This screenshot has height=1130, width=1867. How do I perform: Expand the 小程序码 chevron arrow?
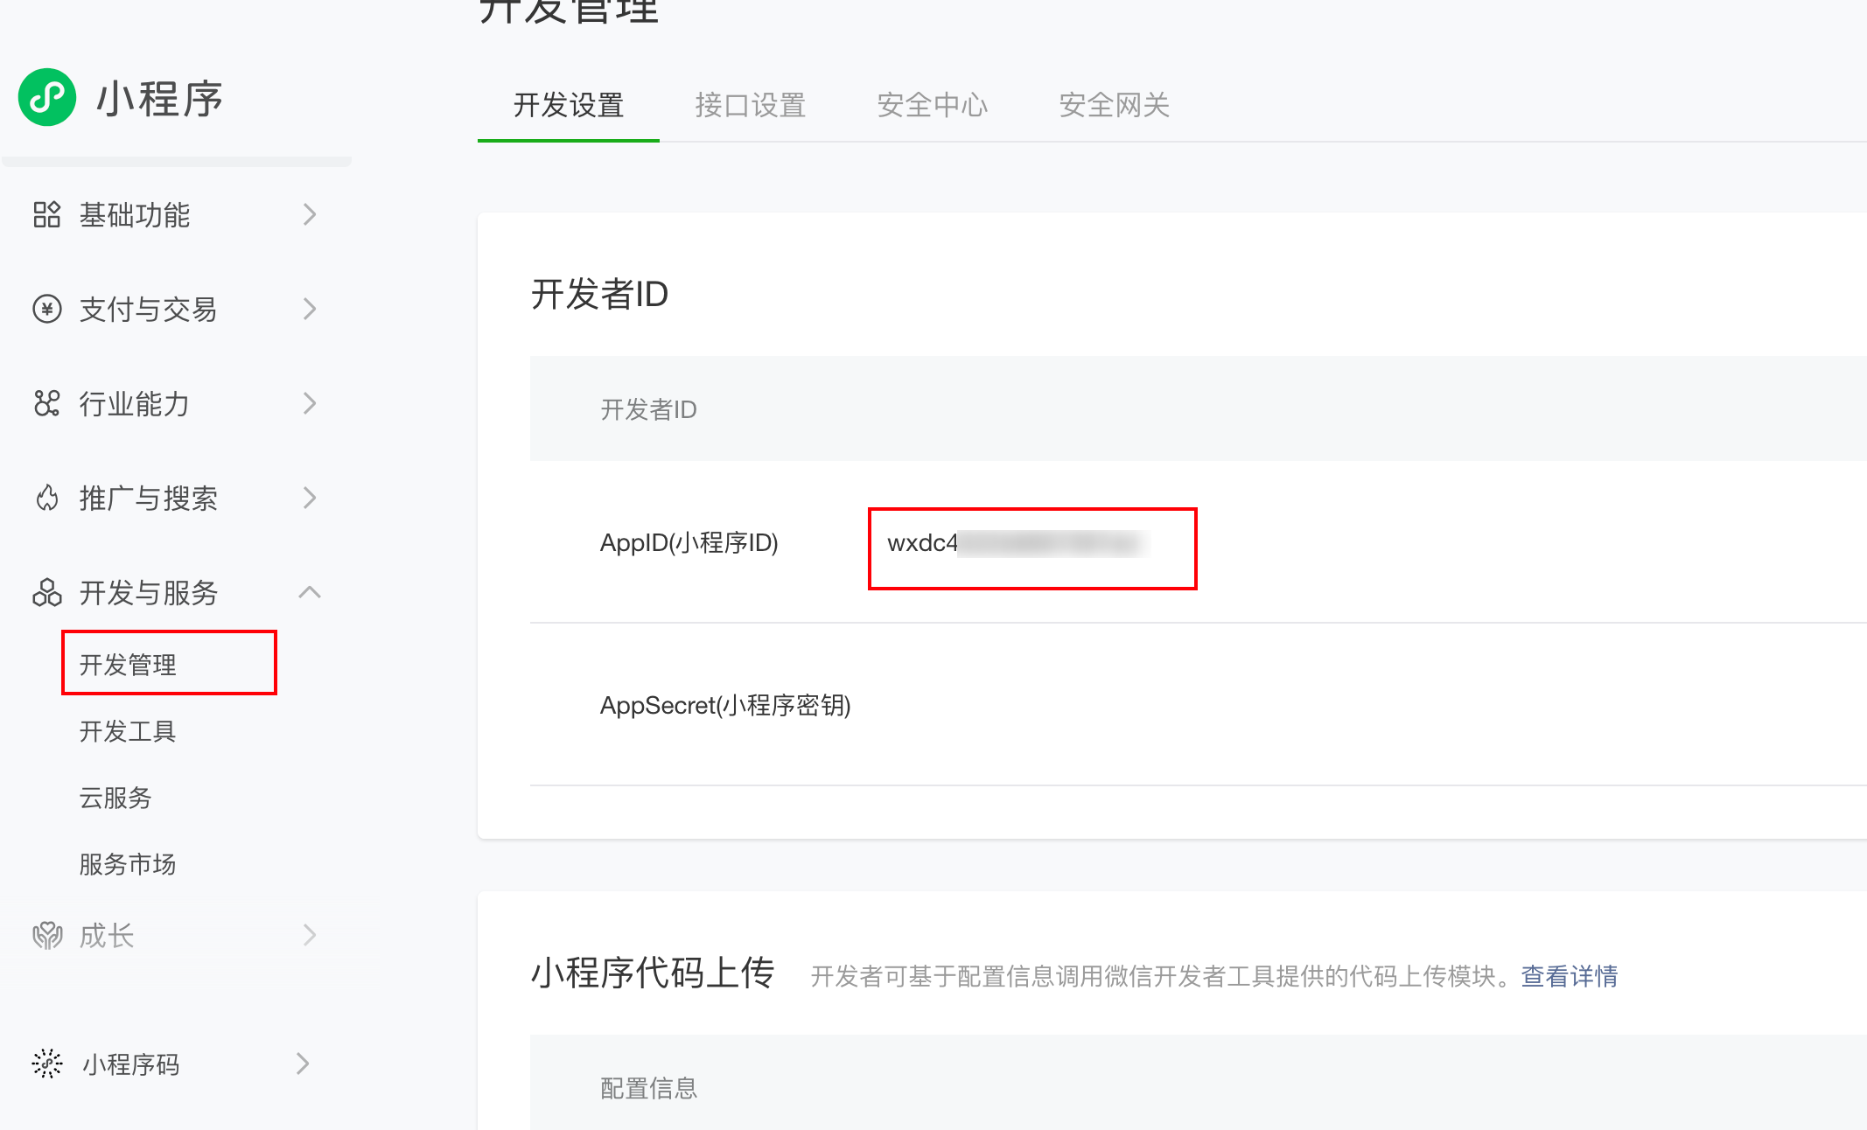click(x=303, y=1064)
